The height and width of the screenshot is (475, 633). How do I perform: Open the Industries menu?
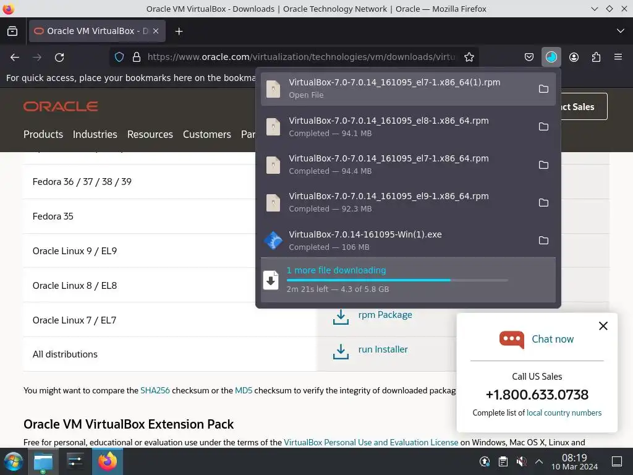[x=95, y=134]
